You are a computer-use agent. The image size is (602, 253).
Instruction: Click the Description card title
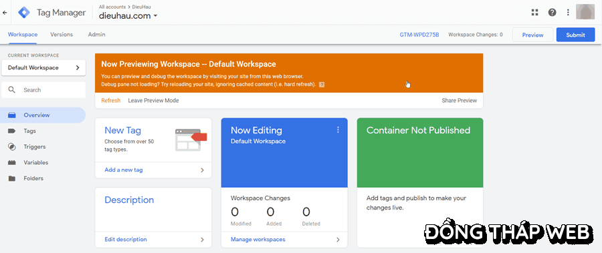(129, 200)
